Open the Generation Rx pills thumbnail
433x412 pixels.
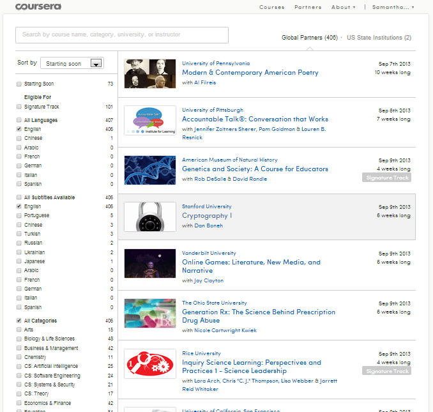click(x=150, y=313)
